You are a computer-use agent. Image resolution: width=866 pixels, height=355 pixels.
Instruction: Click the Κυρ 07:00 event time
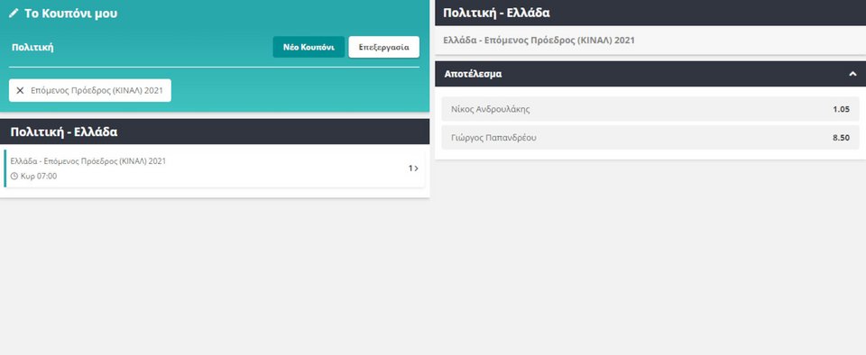pos(39,177)
